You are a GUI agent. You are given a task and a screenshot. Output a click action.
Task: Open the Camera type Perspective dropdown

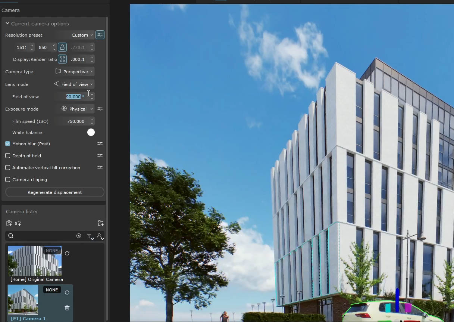pyautogui.click(x=75, y=71)
